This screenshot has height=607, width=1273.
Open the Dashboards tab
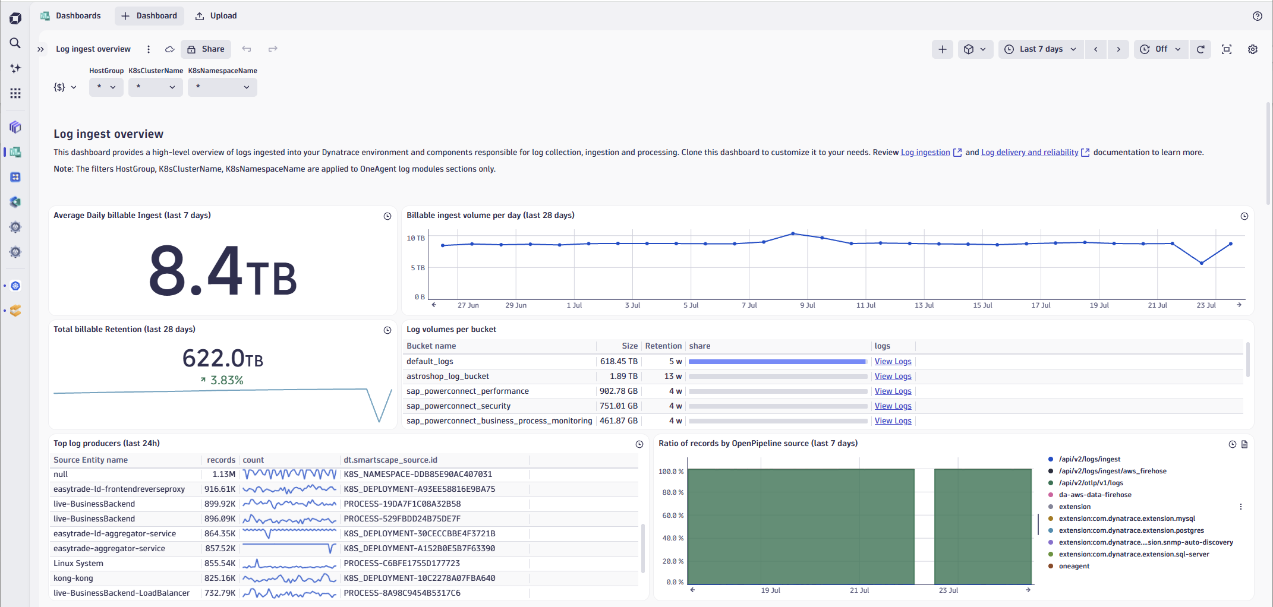pos(71,16)
